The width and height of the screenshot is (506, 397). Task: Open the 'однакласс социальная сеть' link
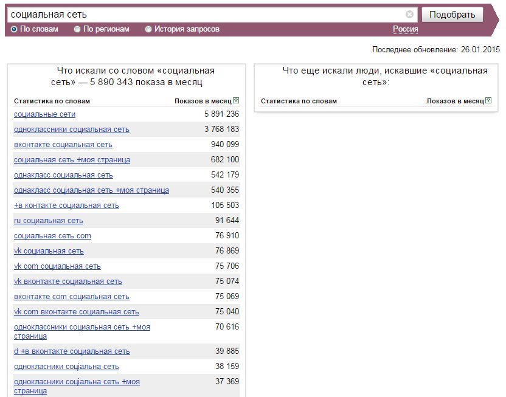(x=63, y=175)
